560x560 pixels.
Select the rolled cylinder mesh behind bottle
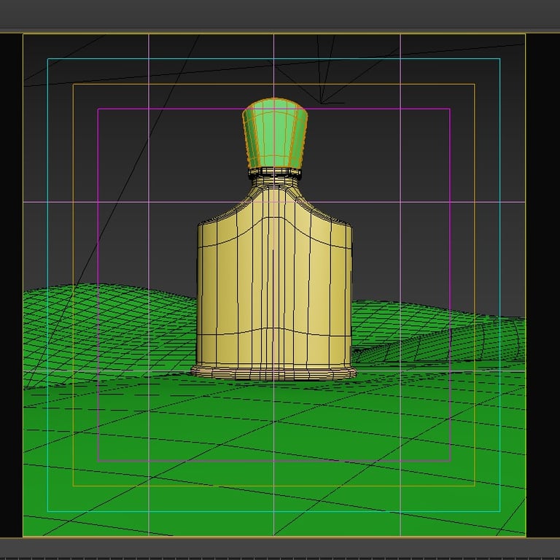(x=437, y=341)
